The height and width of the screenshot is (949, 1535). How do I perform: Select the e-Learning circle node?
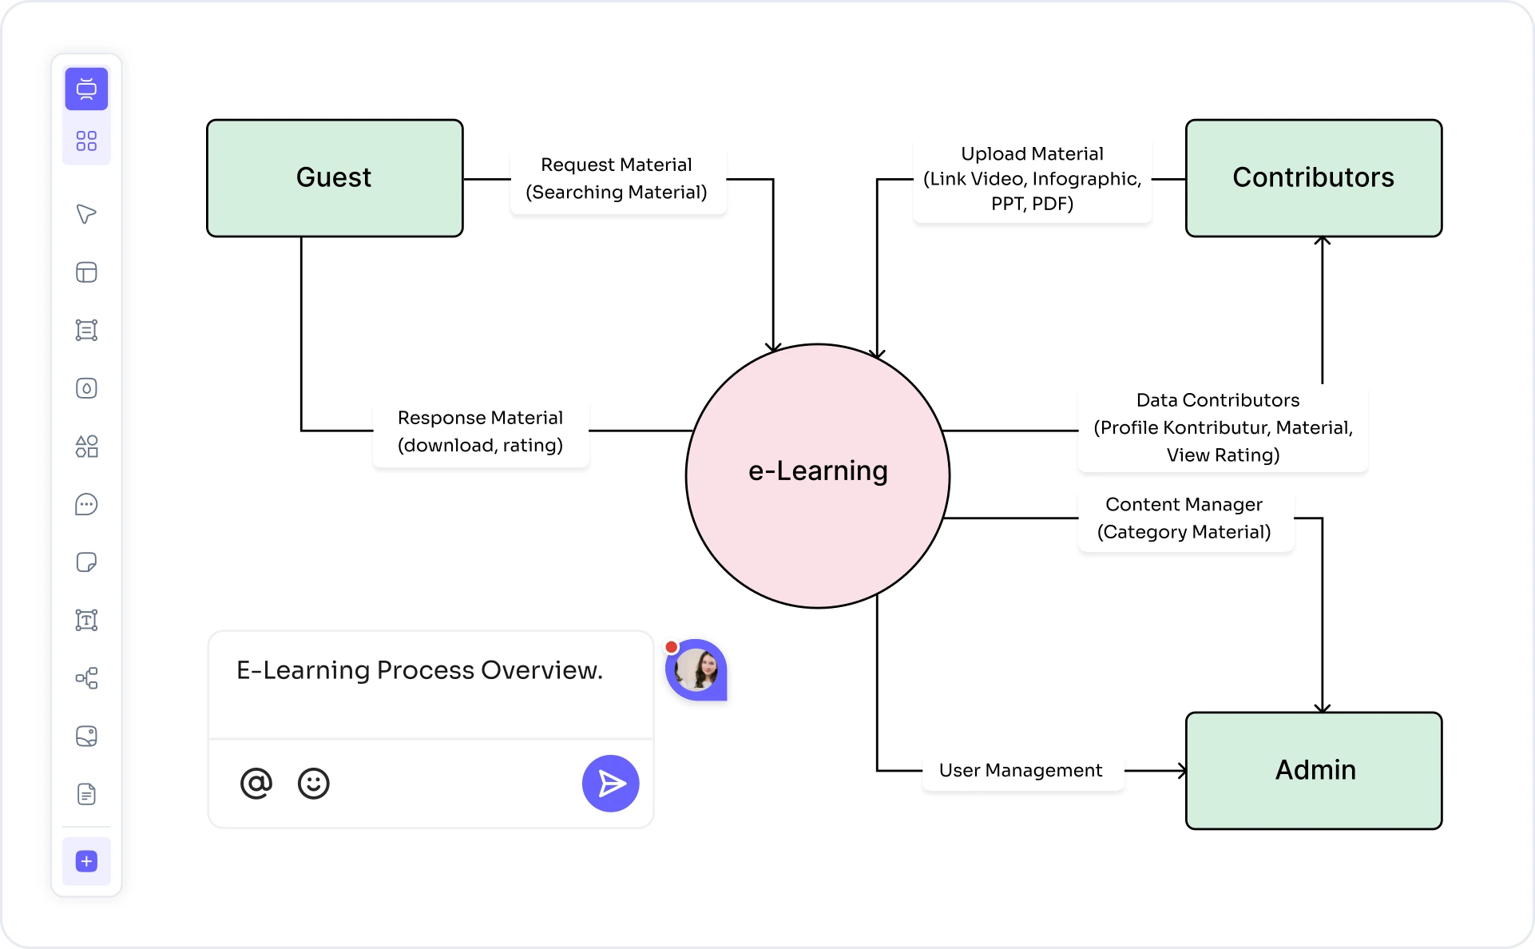817,472
